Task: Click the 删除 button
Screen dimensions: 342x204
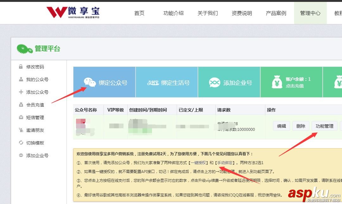Action: coord(301,126)
